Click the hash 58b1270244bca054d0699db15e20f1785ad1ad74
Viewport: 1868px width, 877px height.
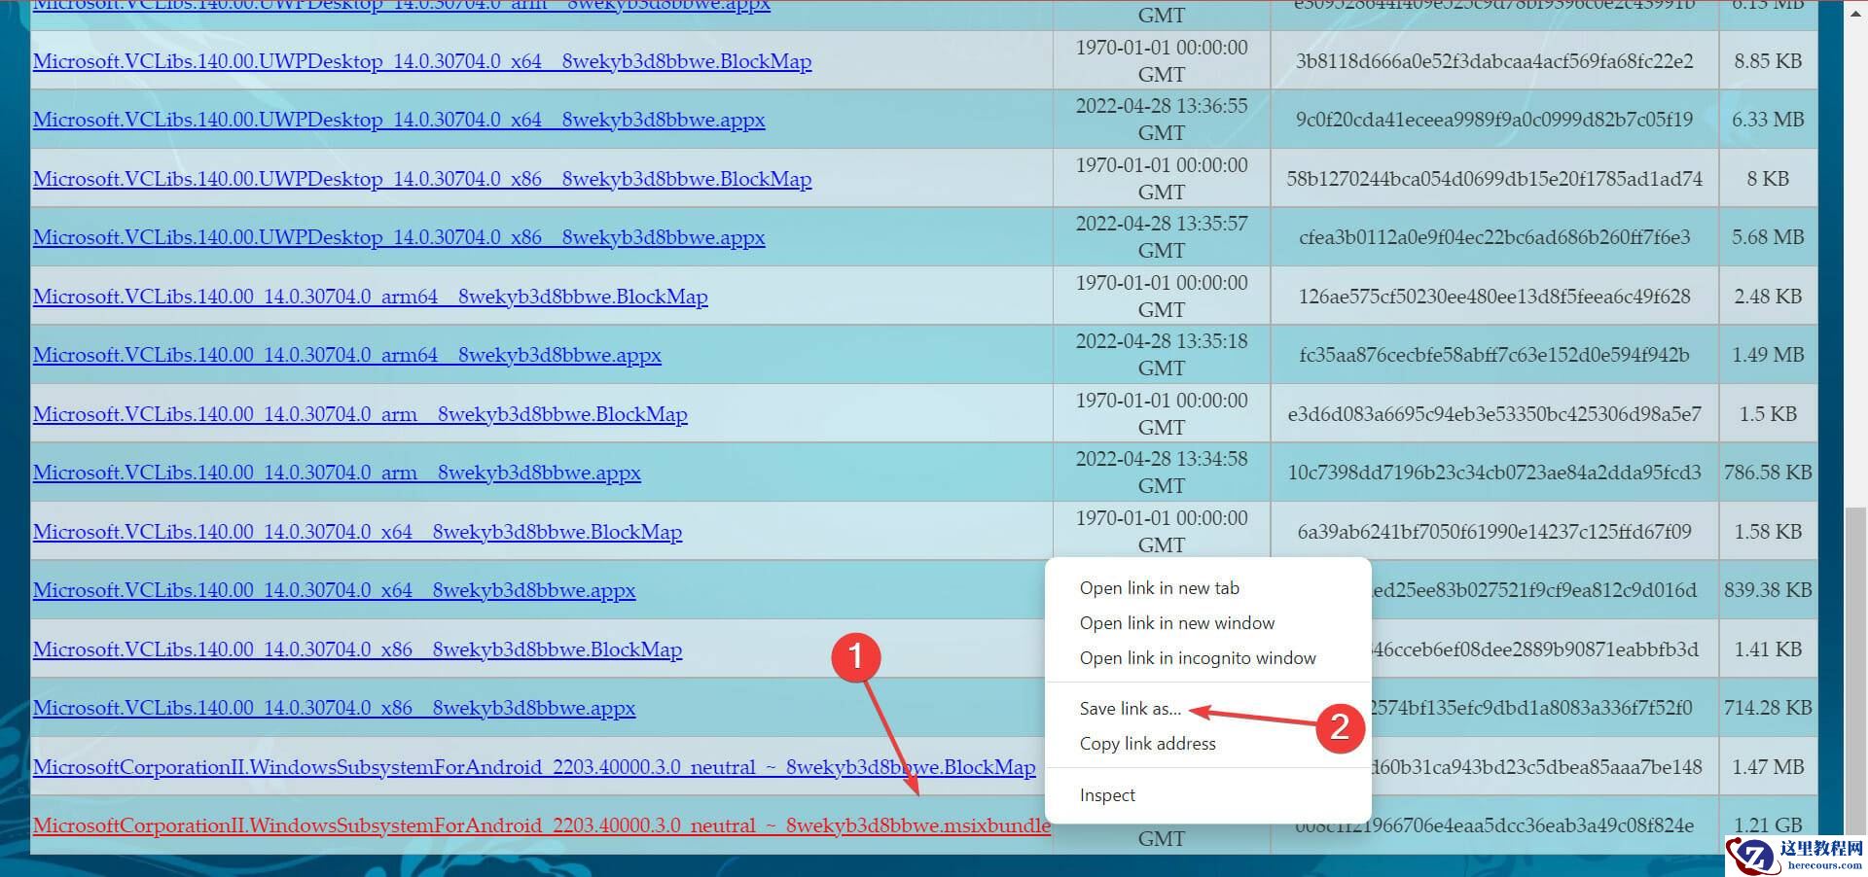pyautogui.click(x=1494, y=179)
